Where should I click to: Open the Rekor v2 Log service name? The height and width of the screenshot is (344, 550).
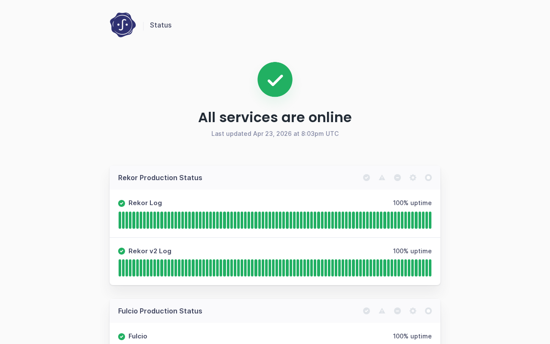150,251
